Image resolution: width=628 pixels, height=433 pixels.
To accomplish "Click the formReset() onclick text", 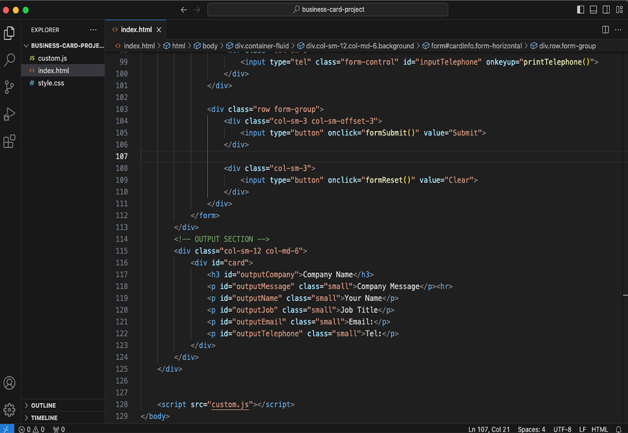I will tap(388, 180).
